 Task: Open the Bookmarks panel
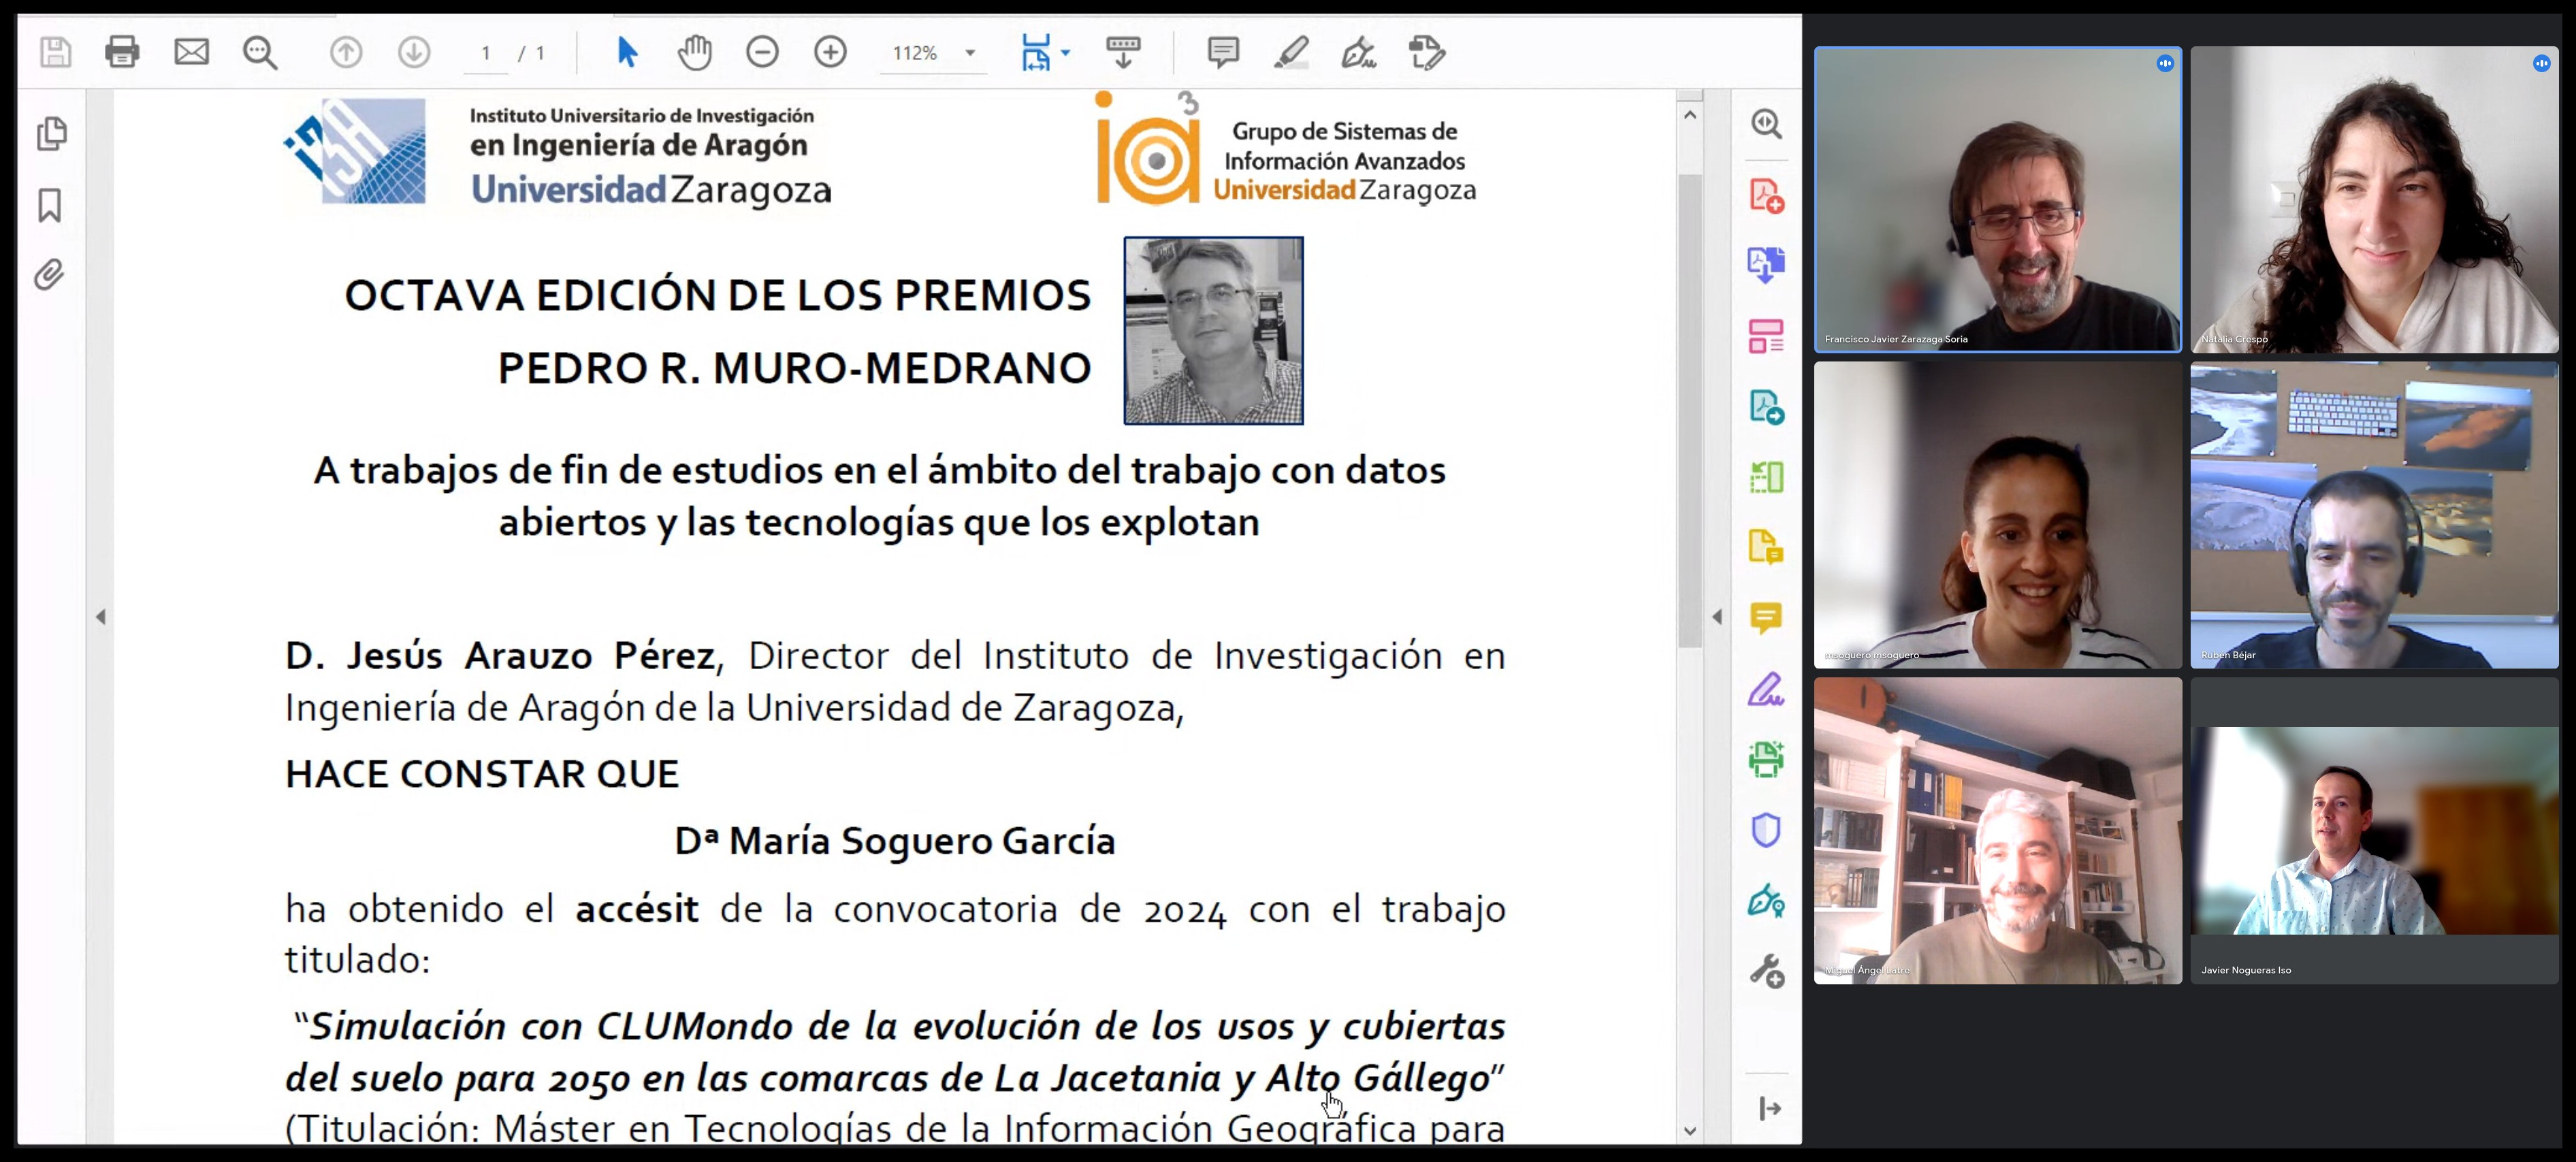[50, 205]
